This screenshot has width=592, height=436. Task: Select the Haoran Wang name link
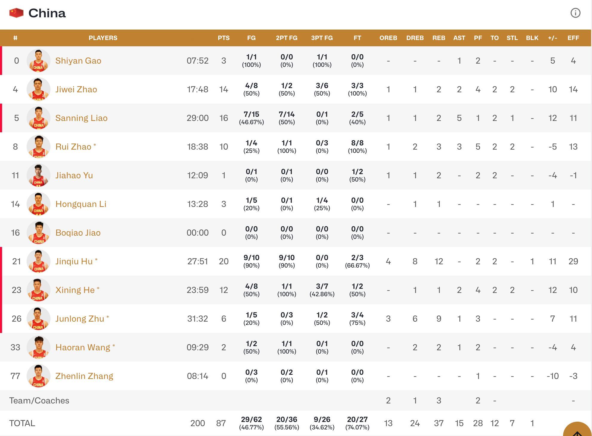[x=83, y=347]
